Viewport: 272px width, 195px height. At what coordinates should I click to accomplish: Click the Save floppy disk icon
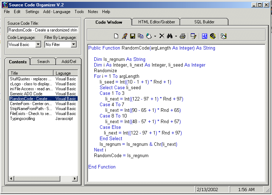(133, 36)
